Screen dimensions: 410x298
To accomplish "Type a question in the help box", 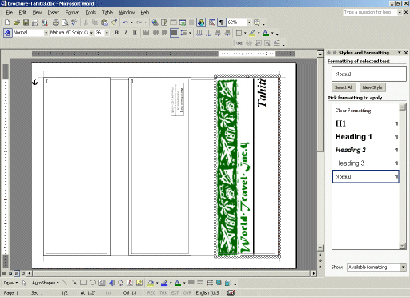I will coord(370,12).
